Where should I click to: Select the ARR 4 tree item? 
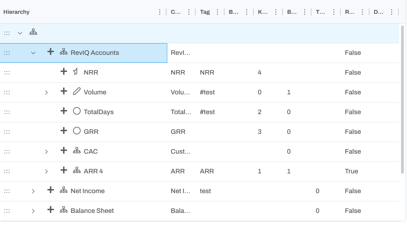(x=93, y=171)
